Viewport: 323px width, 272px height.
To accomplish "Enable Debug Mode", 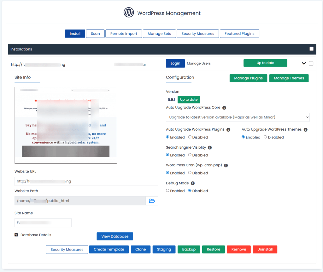I will pos(167,191).
